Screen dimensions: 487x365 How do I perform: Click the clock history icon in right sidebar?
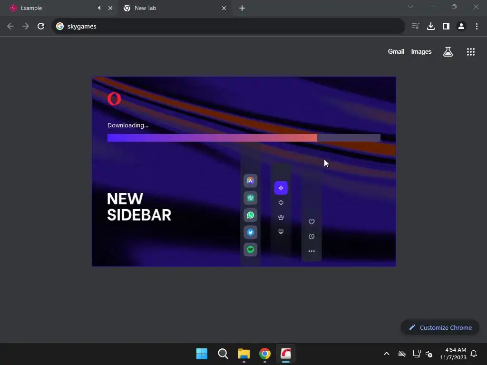click(312, 237)
